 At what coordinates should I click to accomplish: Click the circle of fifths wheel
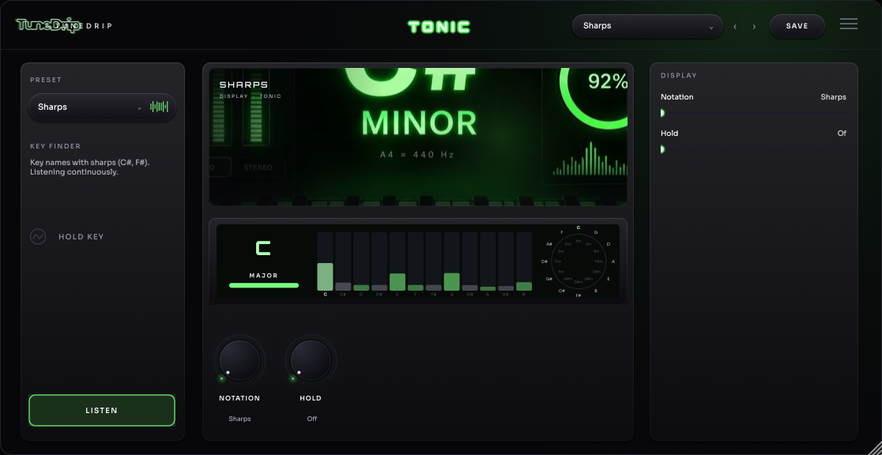(x=579, y=261)
